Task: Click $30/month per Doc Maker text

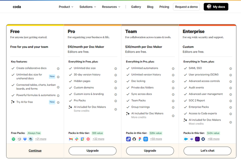Action: 144,47
